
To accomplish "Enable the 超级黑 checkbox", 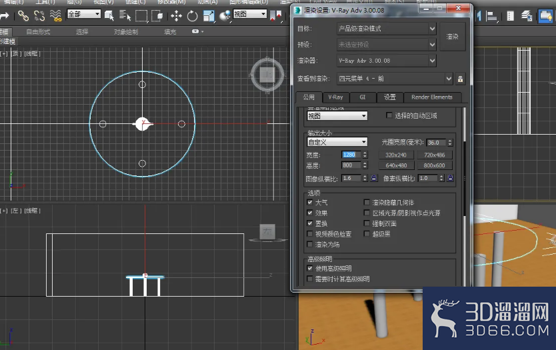I will pyautogui.click(x=367, y=234).
